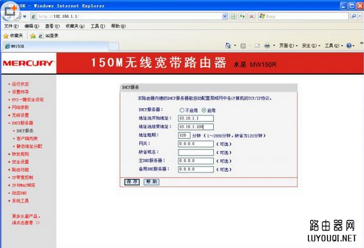Click the help button beside save
This screenshot has width=364, height=248.
click(151, 182)
